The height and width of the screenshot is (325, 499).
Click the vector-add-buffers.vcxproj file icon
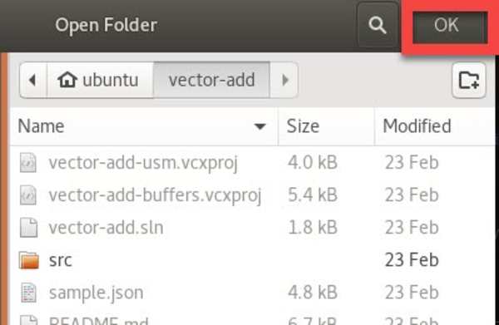click(28, 195)
